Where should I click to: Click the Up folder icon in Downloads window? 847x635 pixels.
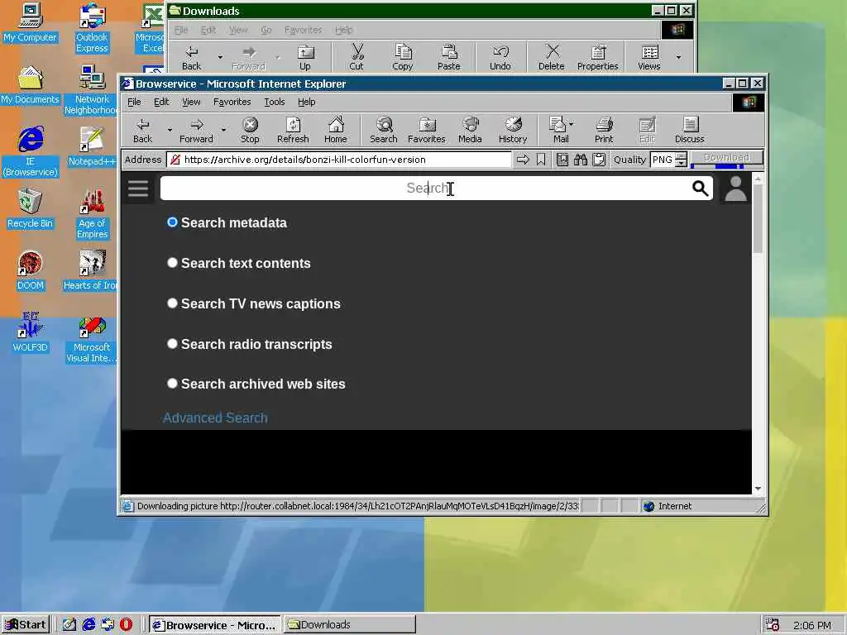tap(305, 57)
